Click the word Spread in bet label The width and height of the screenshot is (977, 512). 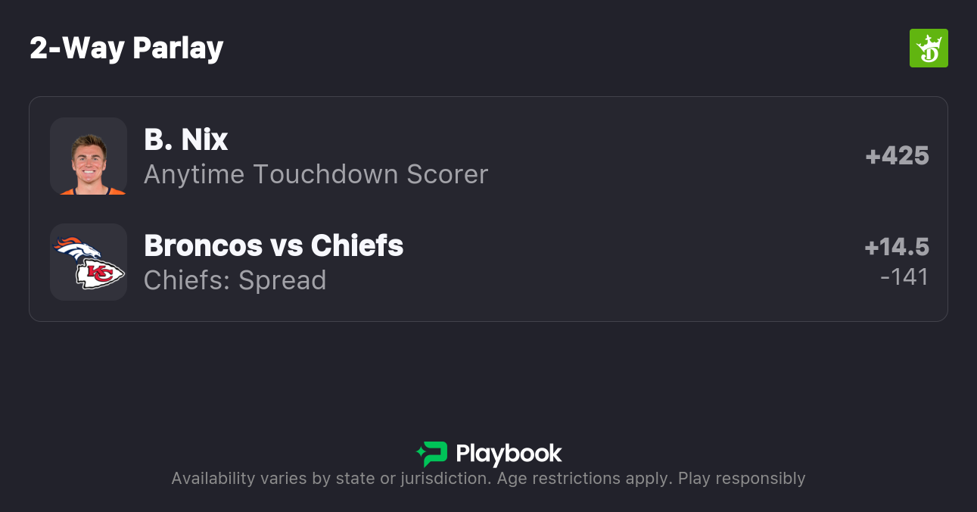tap(282, 280)
